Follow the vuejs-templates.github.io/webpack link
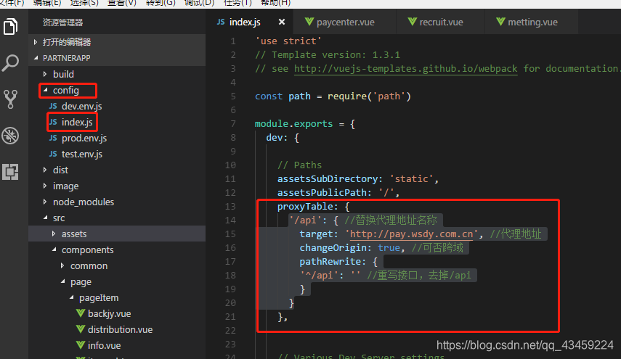 click(405, 68)
